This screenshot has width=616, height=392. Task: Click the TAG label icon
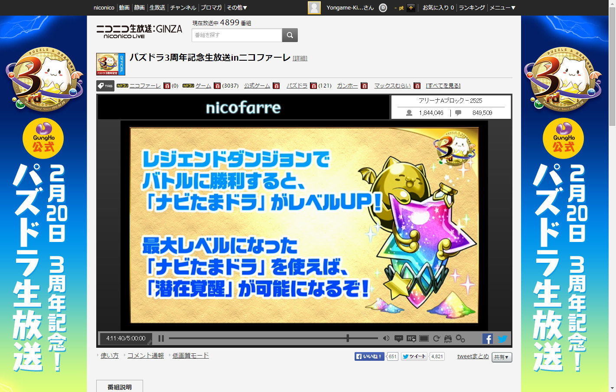pyautogui.click(x=105, y=86)
